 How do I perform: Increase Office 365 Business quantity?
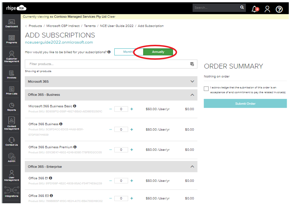[132, 129]
